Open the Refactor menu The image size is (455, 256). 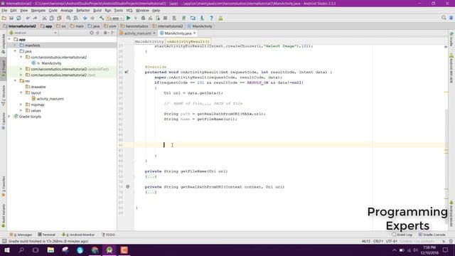coord(83,11)
